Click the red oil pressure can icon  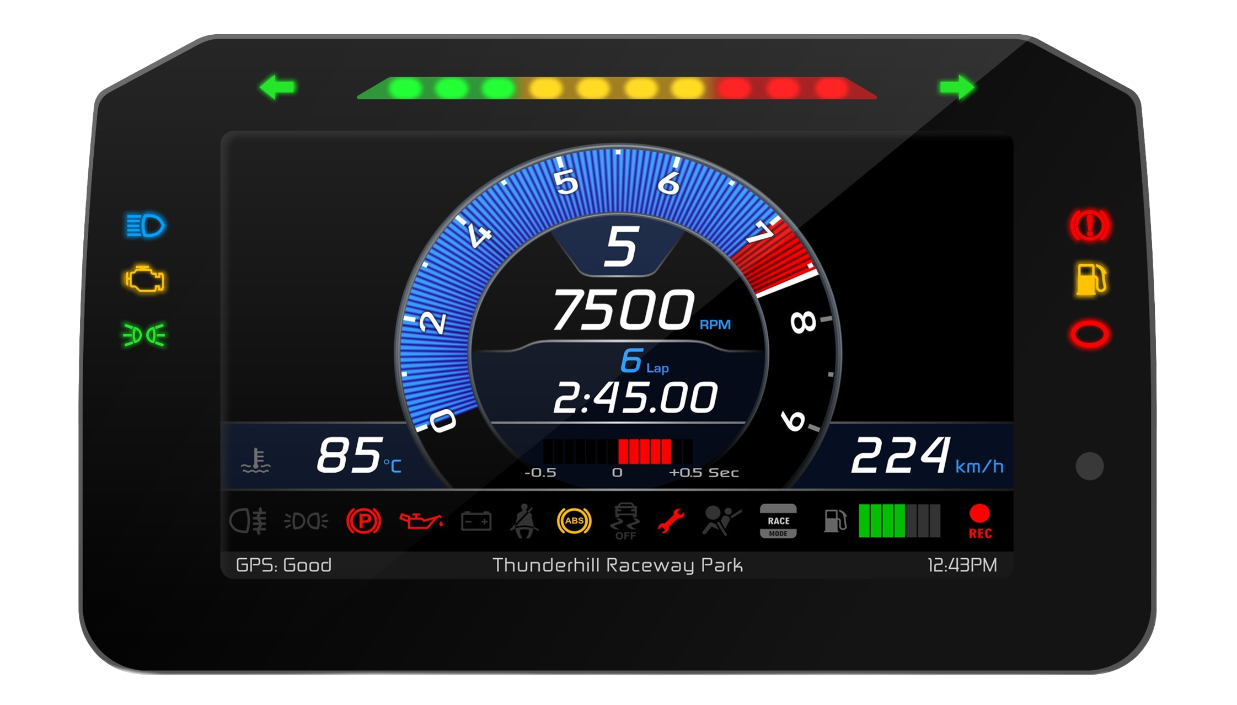coord(420,521)
